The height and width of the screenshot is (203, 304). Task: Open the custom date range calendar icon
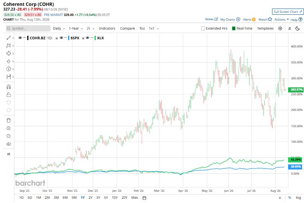point(144,198)
